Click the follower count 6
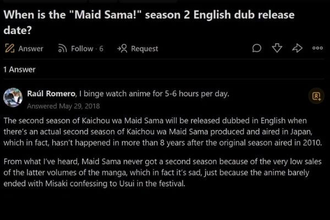330x220 pixels. [x=101, y=48]
